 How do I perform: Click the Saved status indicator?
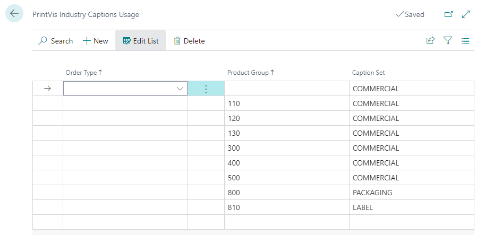[410, 14]
